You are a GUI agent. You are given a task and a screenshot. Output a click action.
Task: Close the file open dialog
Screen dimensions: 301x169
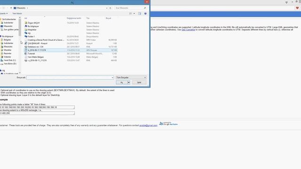pos(147,2)
